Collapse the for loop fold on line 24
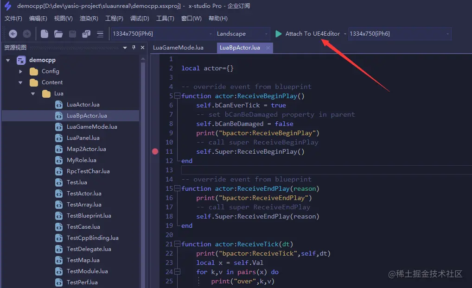The image size is (472, 288). pyautogui.click(x=177, y=272)
